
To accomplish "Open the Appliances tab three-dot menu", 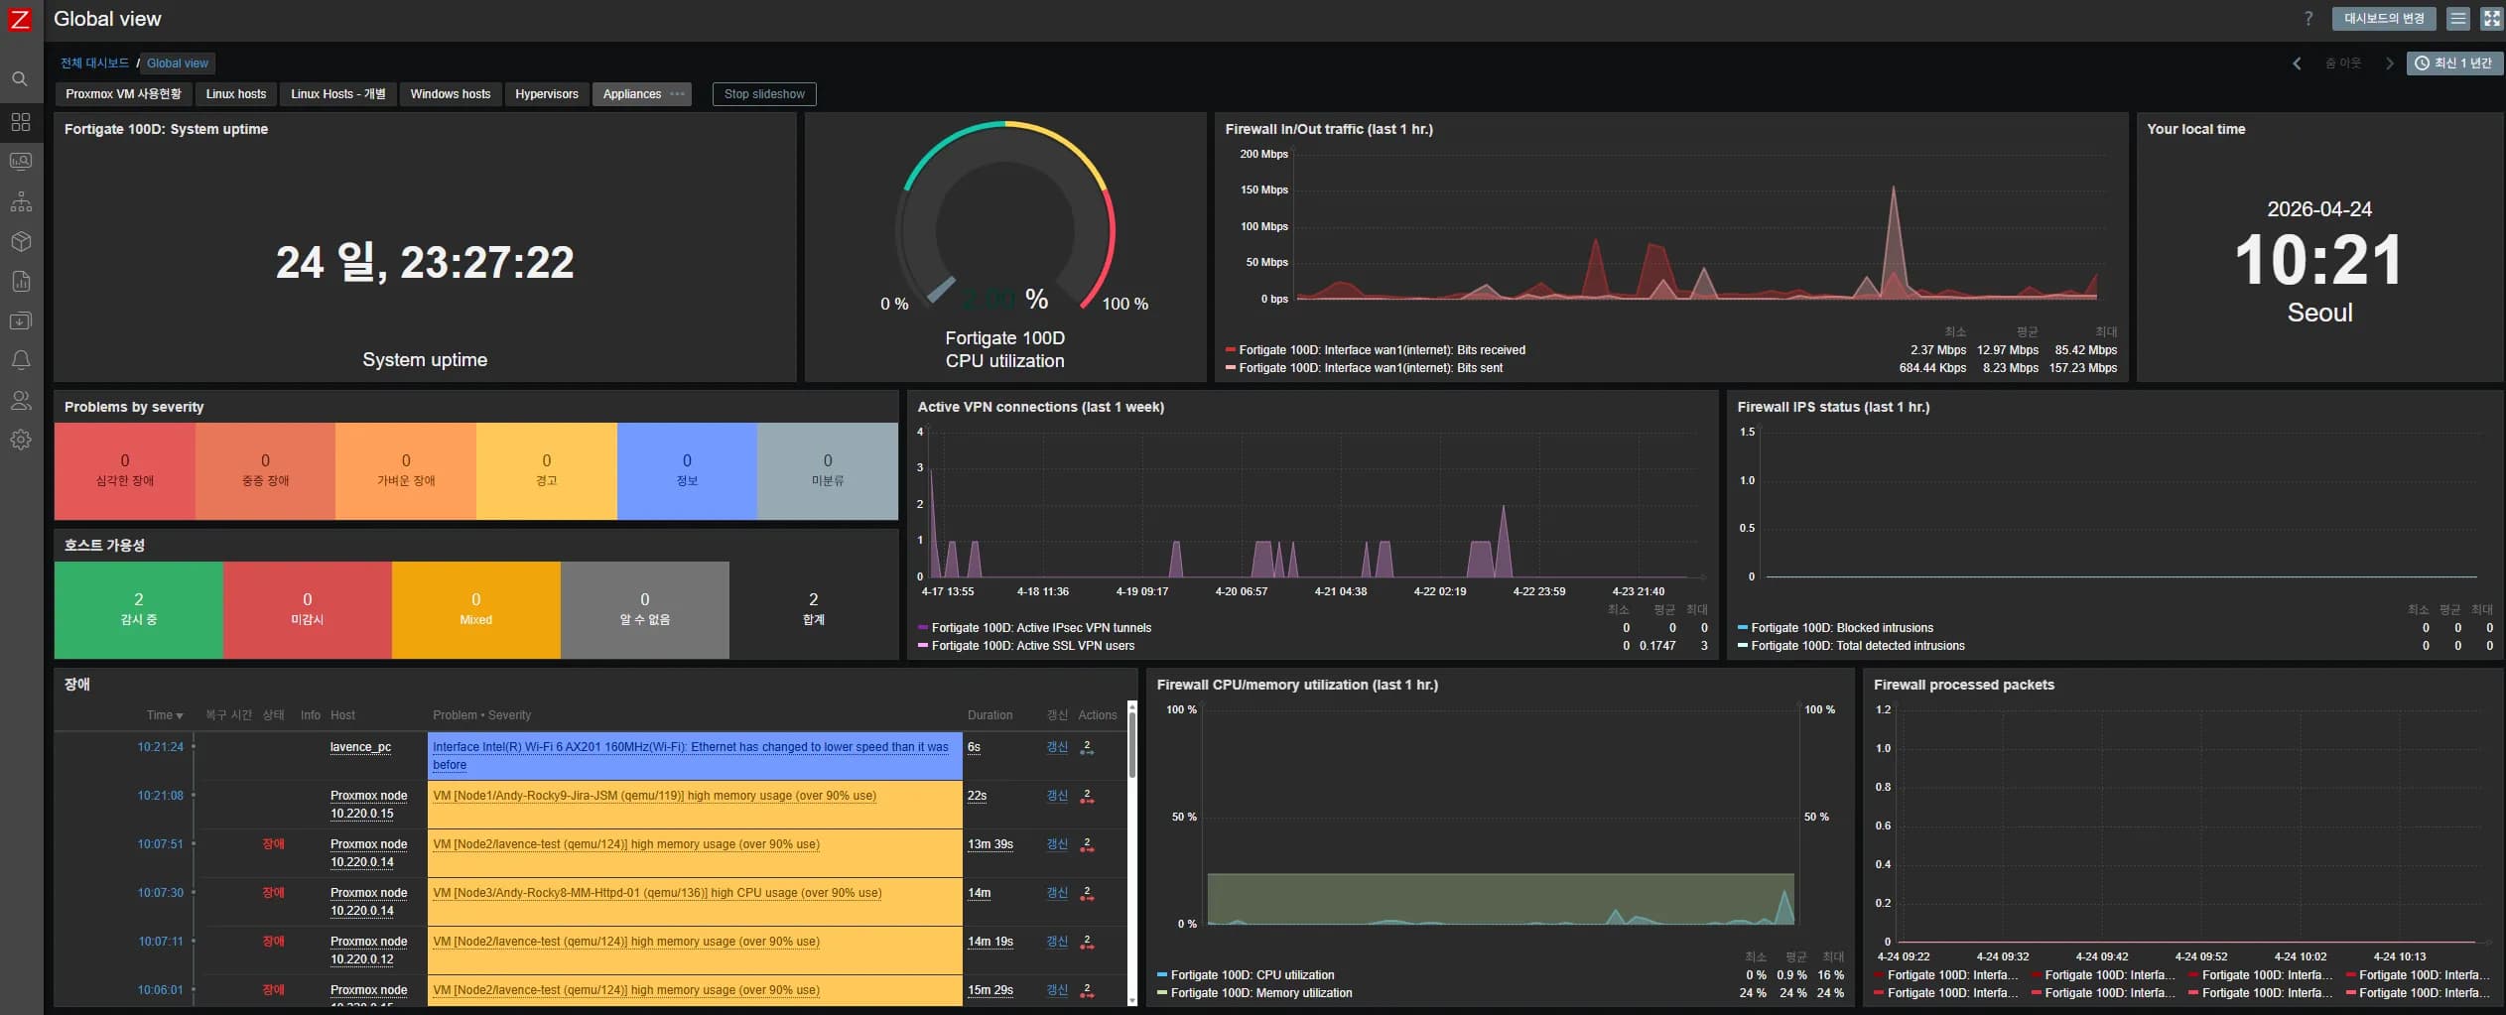I will click(677, 94).
